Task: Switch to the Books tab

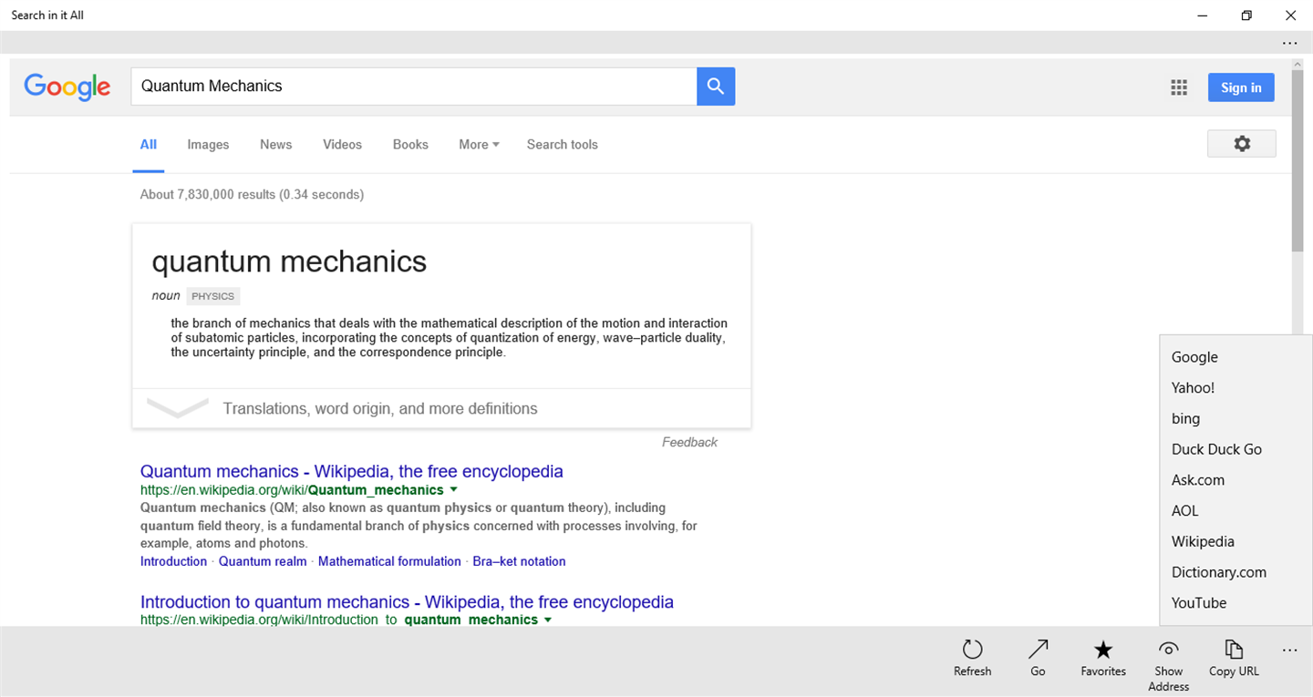Action: [410, 145]
